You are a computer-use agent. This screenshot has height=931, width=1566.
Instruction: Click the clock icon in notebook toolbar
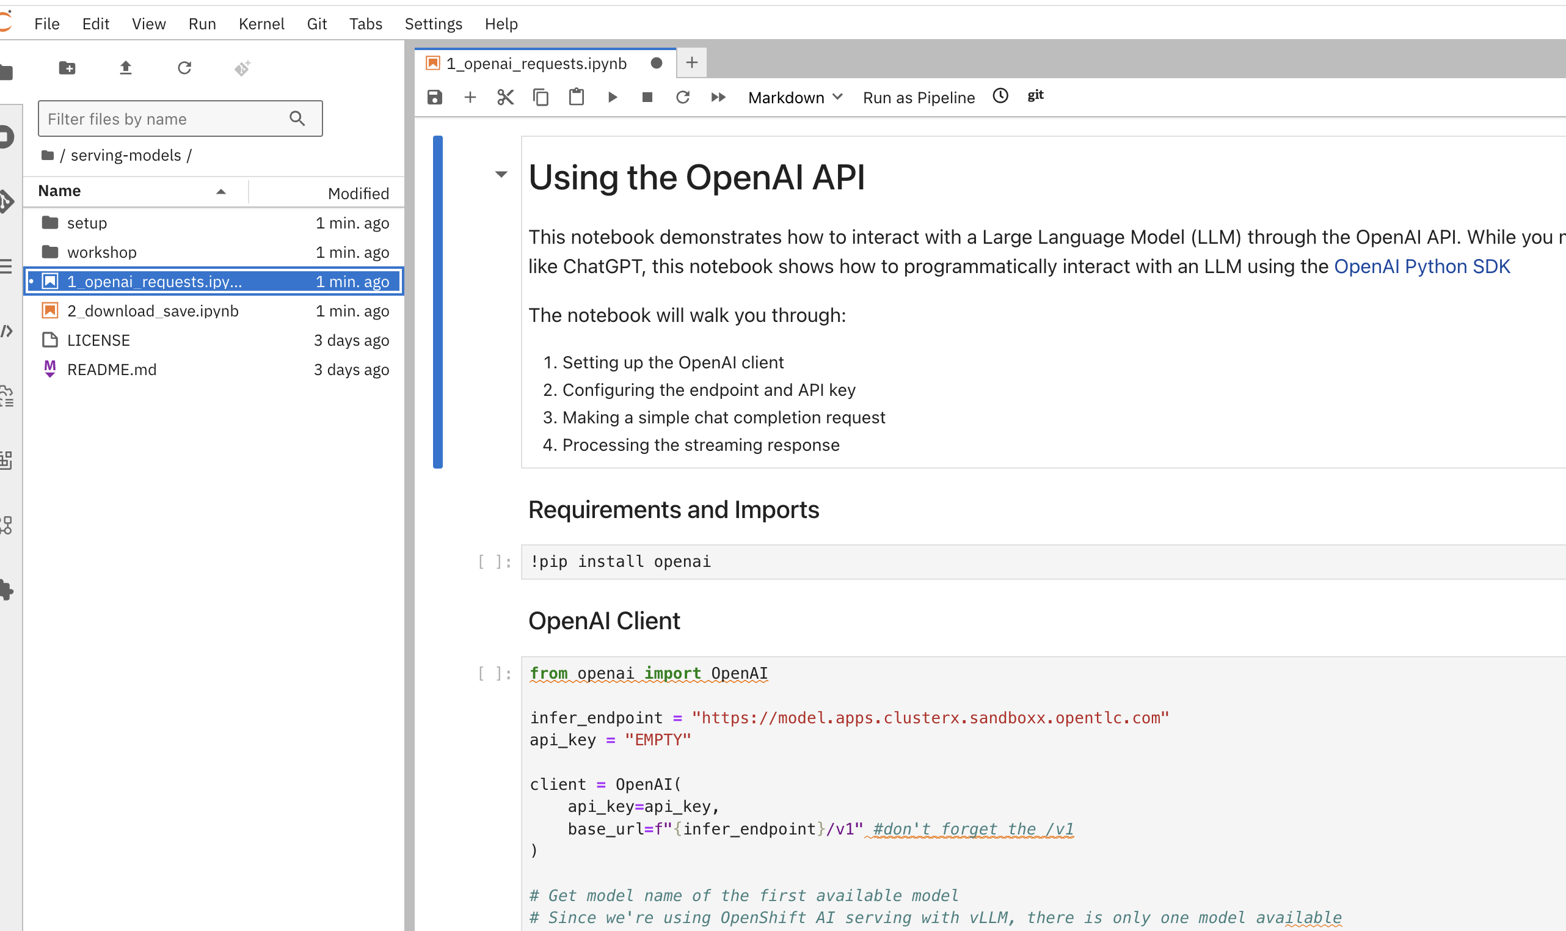coord(1000,96)
